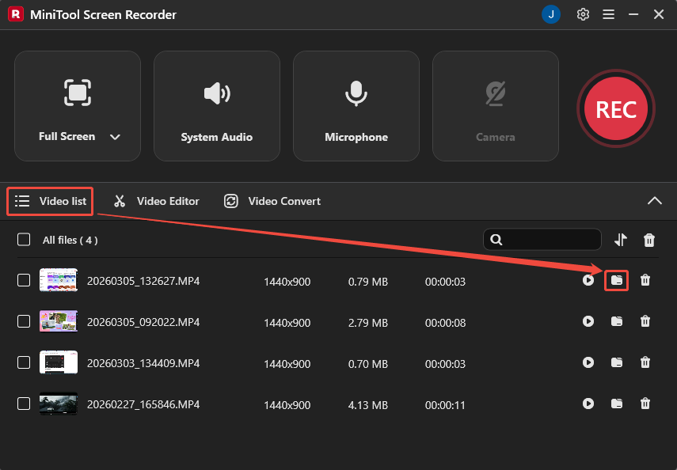Image resolution: width=677 pixels, height=470 pixels.
Task: Play the recording 20260227_165846.MP4
Action: [x=588, y=404]
